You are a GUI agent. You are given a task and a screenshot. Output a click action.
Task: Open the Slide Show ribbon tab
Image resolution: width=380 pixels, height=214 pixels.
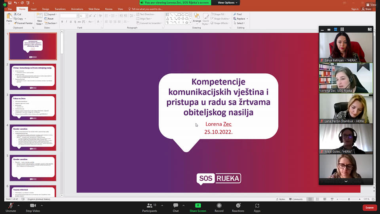(94, 9)
